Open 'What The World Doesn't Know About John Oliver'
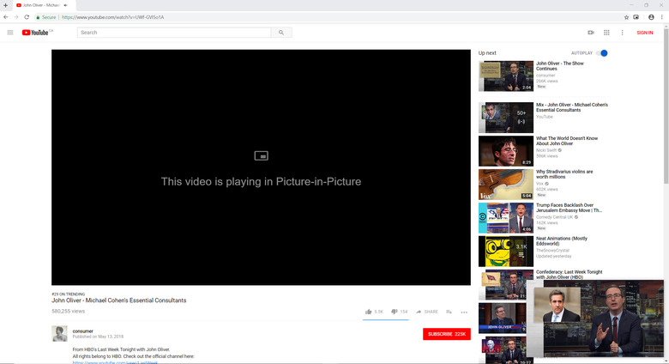 coord(567,141)
